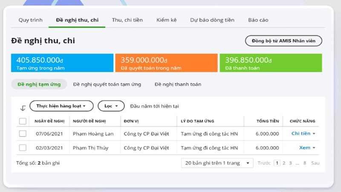Viewport: 341px width, 192px height.
Task: Open the Thu, chi tiền tab
Action: [x=127, y=20]
